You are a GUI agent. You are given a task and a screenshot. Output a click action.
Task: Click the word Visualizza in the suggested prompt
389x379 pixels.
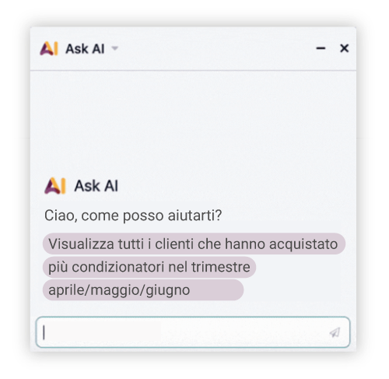[x=81, y=244]
